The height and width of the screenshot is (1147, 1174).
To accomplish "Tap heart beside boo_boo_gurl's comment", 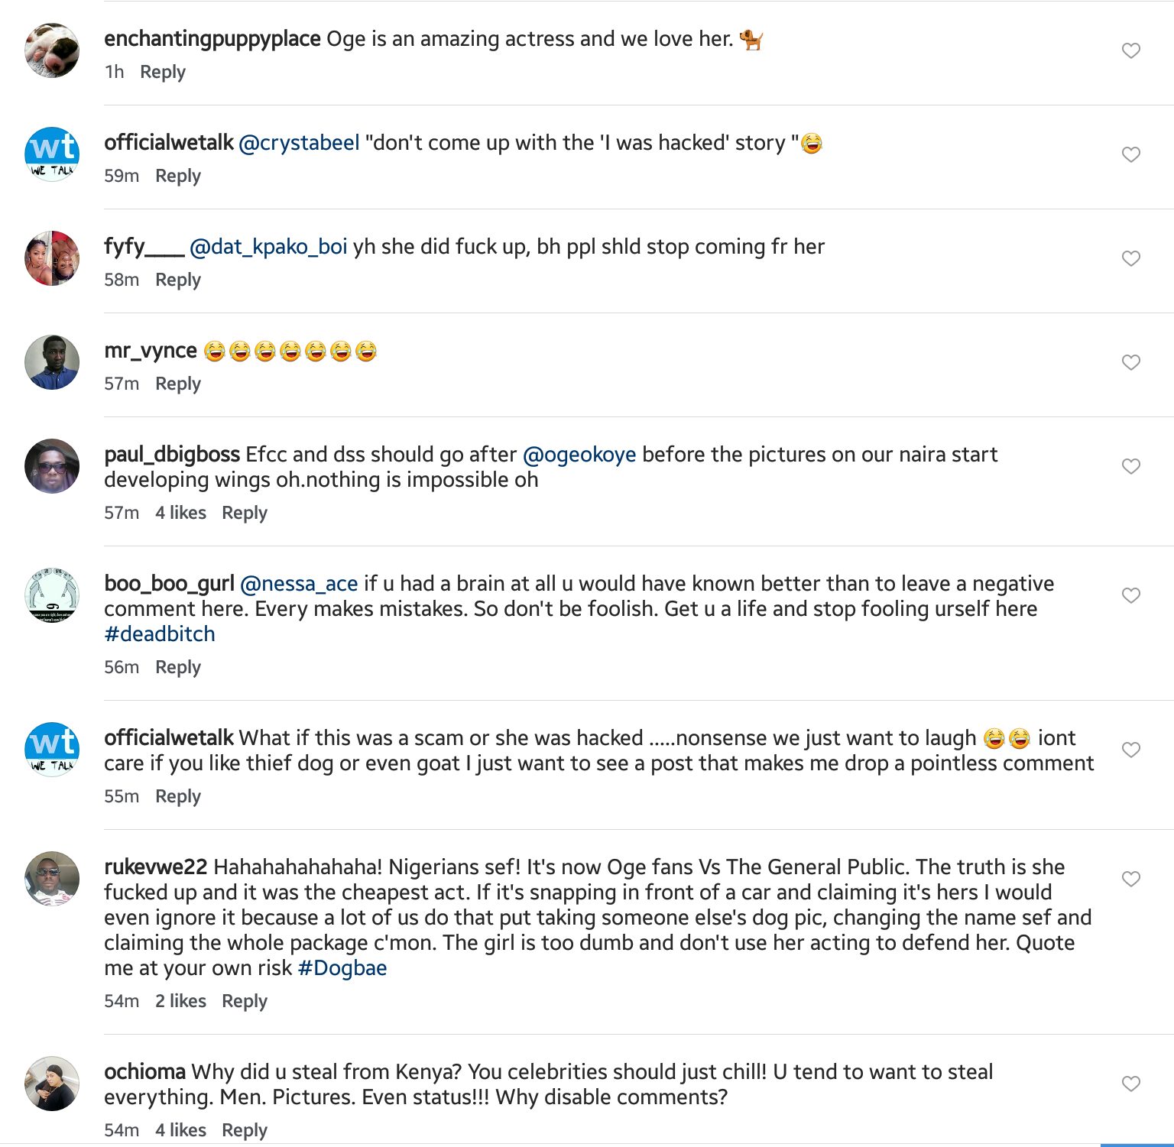I will point(1131,595).
